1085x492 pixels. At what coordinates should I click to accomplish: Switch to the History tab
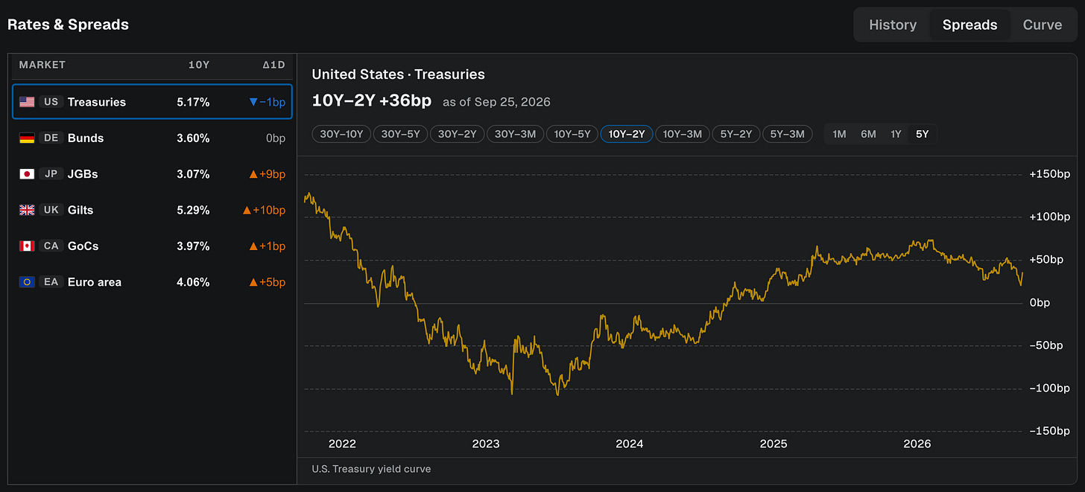pos(893,25)
